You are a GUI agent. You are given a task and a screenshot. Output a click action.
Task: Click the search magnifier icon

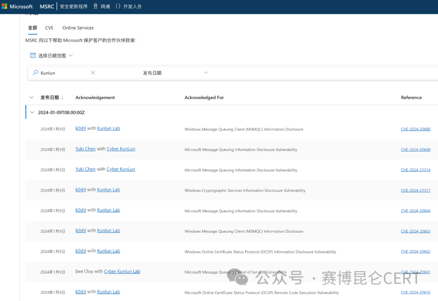pyautogui.click(x=35, y=73)
